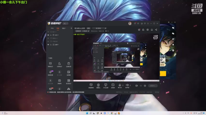Screen dimensions: 206x115
Task: Edit the 官方解说 tag field
Action: [99, 28]
